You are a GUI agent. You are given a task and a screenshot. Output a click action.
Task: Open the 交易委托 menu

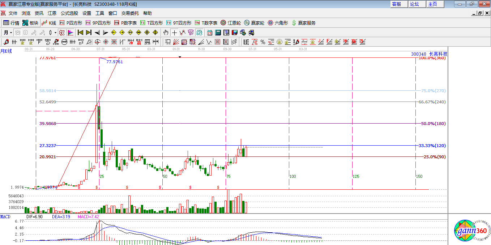tap(130, 13)
